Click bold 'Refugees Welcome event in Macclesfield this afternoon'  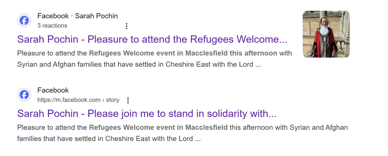[183, 53]
